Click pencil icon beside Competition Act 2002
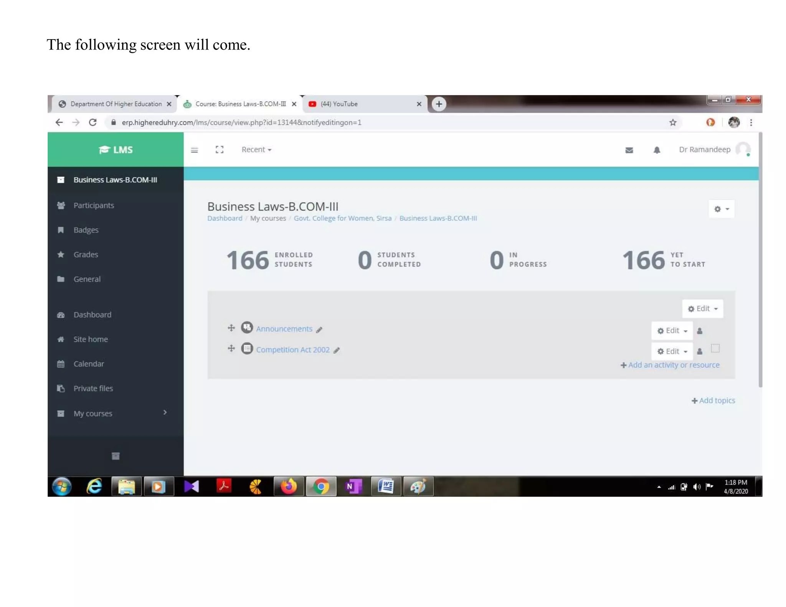This screenshot has height=607, width=786. coord(337,350)
